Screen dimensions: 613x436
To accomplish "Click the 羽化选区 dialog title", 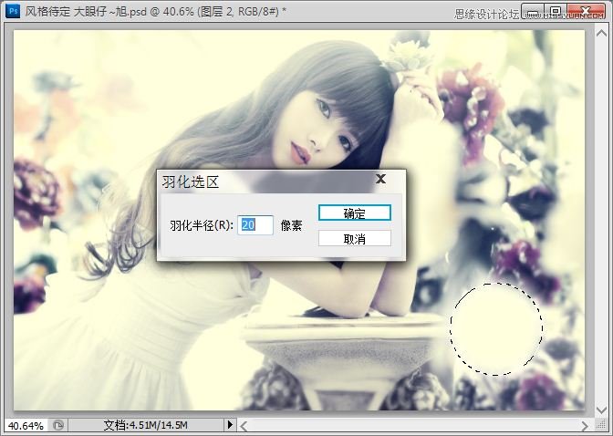I will click(x=190, y=182).
